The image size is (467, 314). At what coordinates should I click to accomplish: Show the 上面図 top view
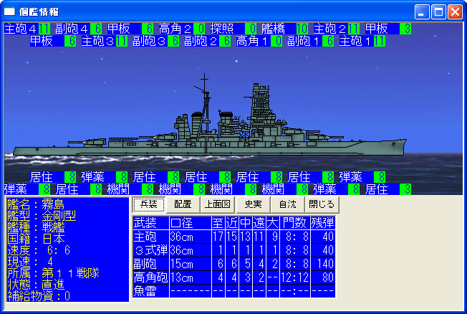218,204
